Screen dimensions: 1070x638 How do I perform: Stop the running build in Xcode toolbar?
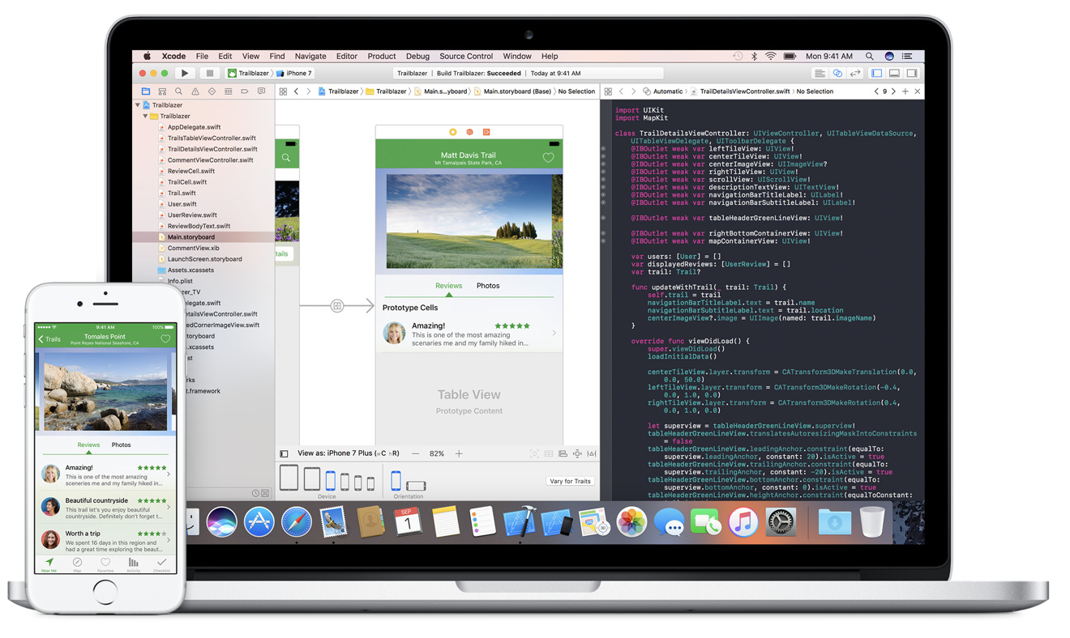tap(209, 73)
